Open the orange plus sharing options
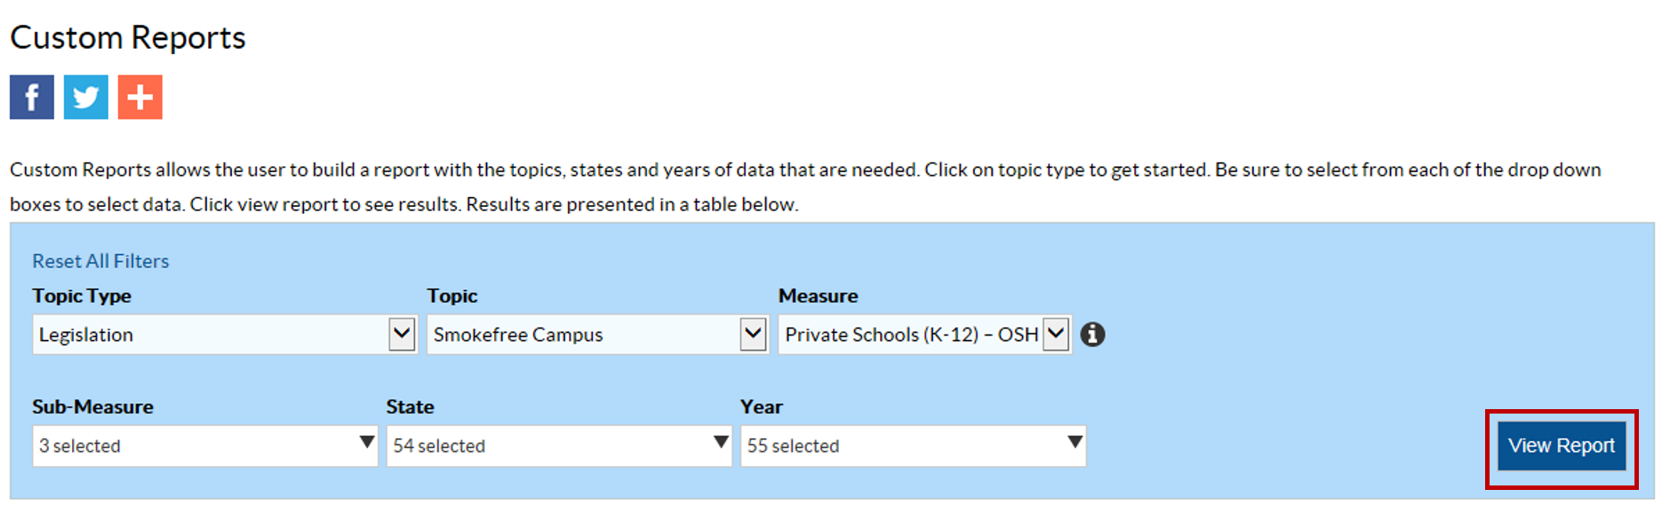Viewport: 1662px width, 505px height. (x=140, y=97)
